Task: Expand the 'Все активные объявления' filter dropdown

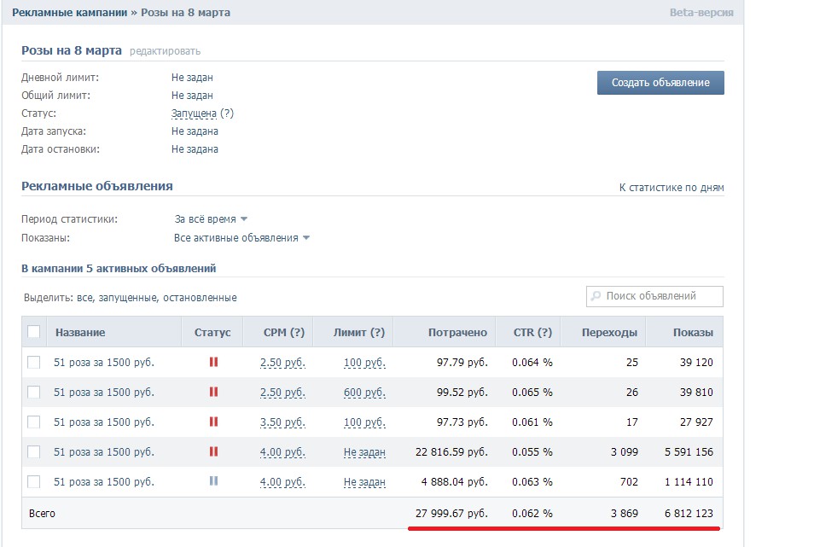Action: (241, 238)
